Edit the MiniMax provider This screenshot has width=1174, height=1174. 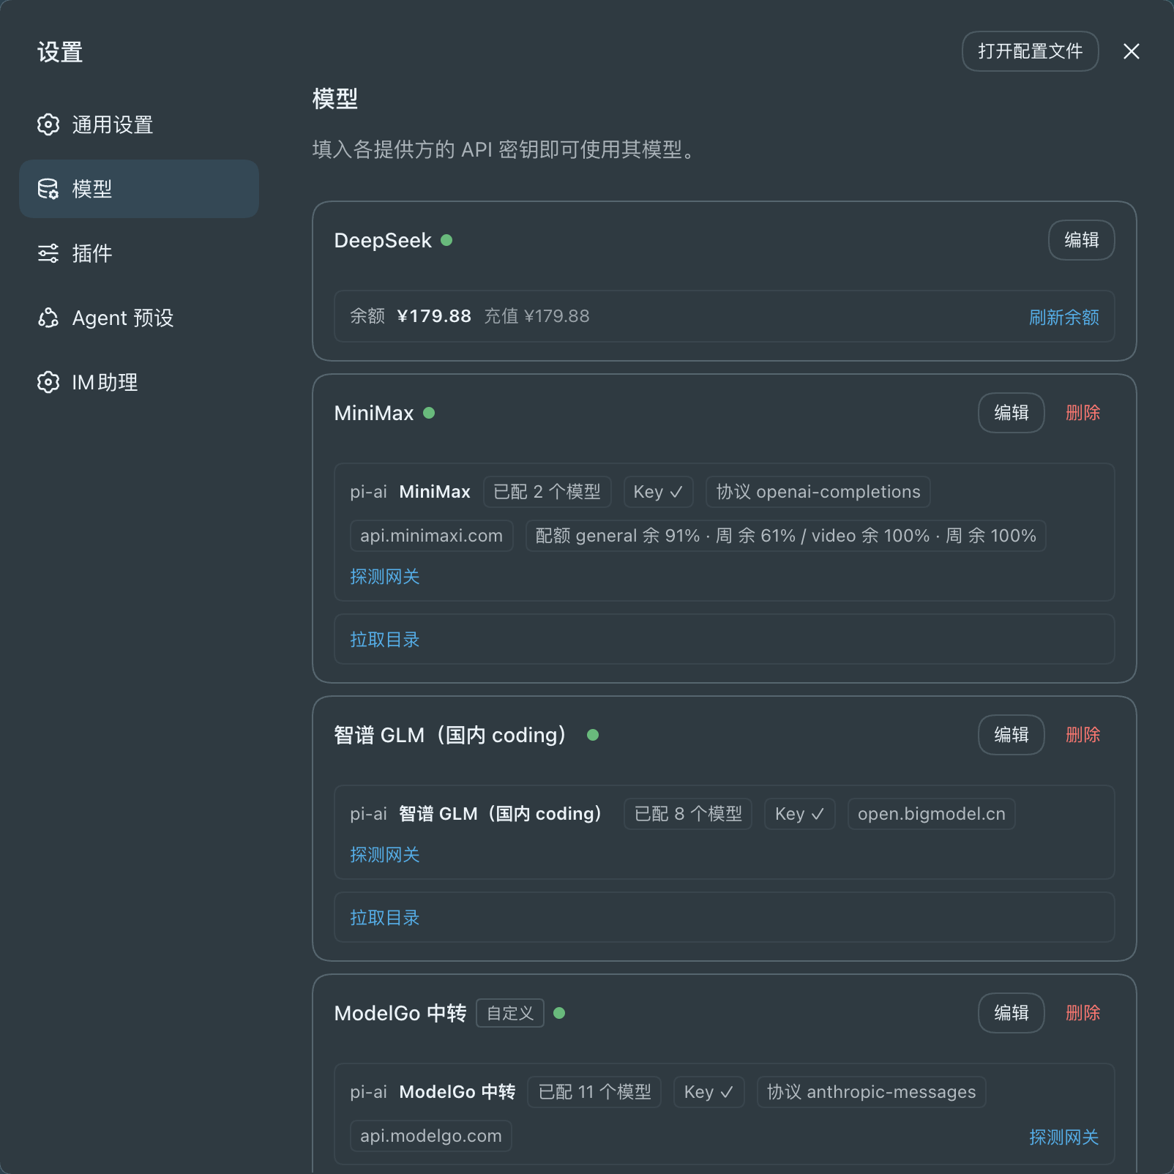1011,413
